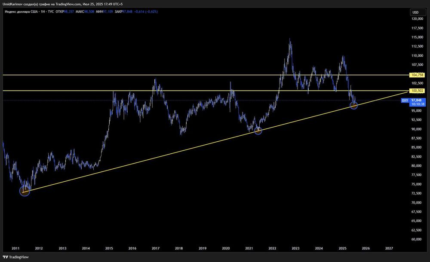Click the chart author caption UmidKarimov

13,4
